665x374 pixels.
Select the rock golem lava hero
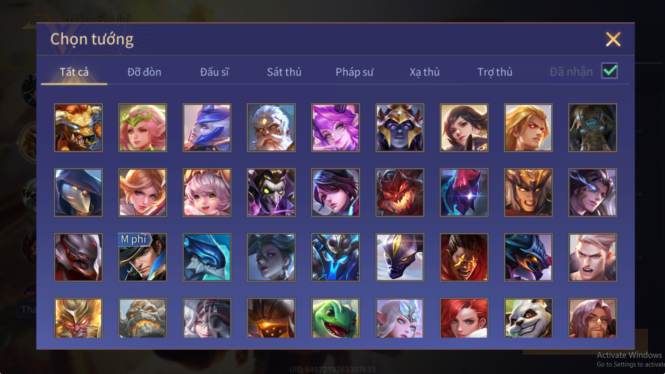tap(143, 318)
